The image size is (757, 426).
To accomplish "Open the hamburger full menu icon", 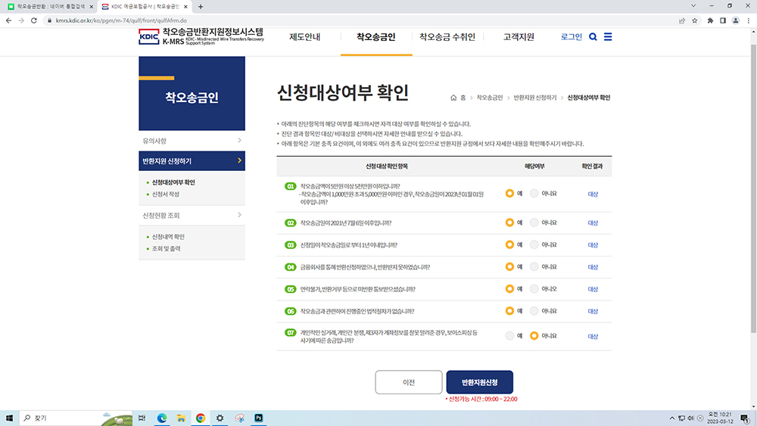I will click(608, 36).
